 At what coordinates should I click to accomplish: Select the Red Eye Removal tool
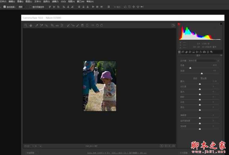73,26
